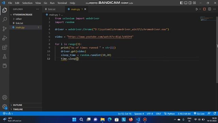Click the VS Code logo icon in title bar
218x123 pixels.
(3, 3)
